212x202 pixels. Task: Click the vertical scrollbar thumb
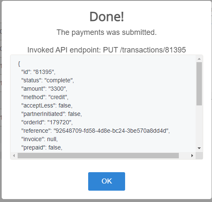tap(199, 84)
